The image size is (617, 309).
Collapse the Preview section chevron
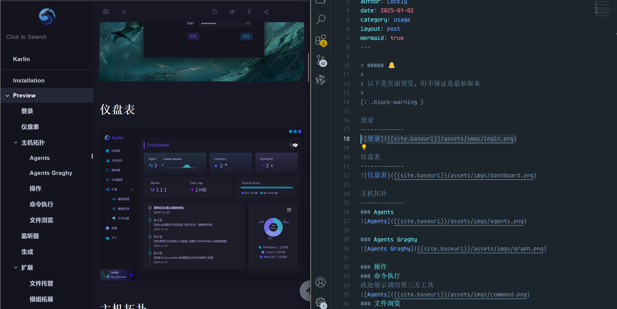pyautogui.click(x=7, y=96)
